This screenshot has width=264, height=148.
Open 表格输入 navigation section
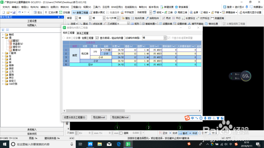32,130
